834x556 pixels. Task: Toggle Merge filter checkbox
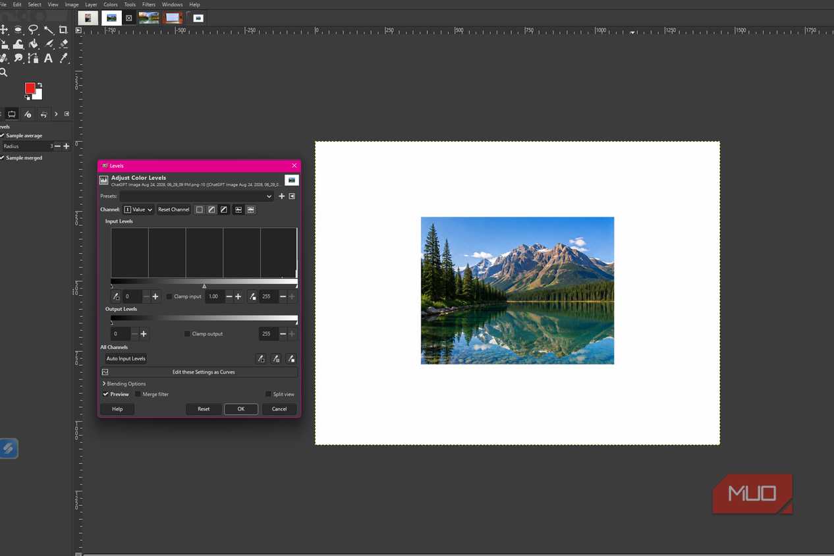point(152,394)
